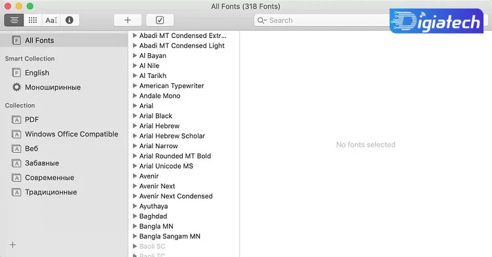Screen dimensions: 492x257
Task: Click the Windows Office Compatible icon
Action: pyautogui.click(x=16, y=134)
